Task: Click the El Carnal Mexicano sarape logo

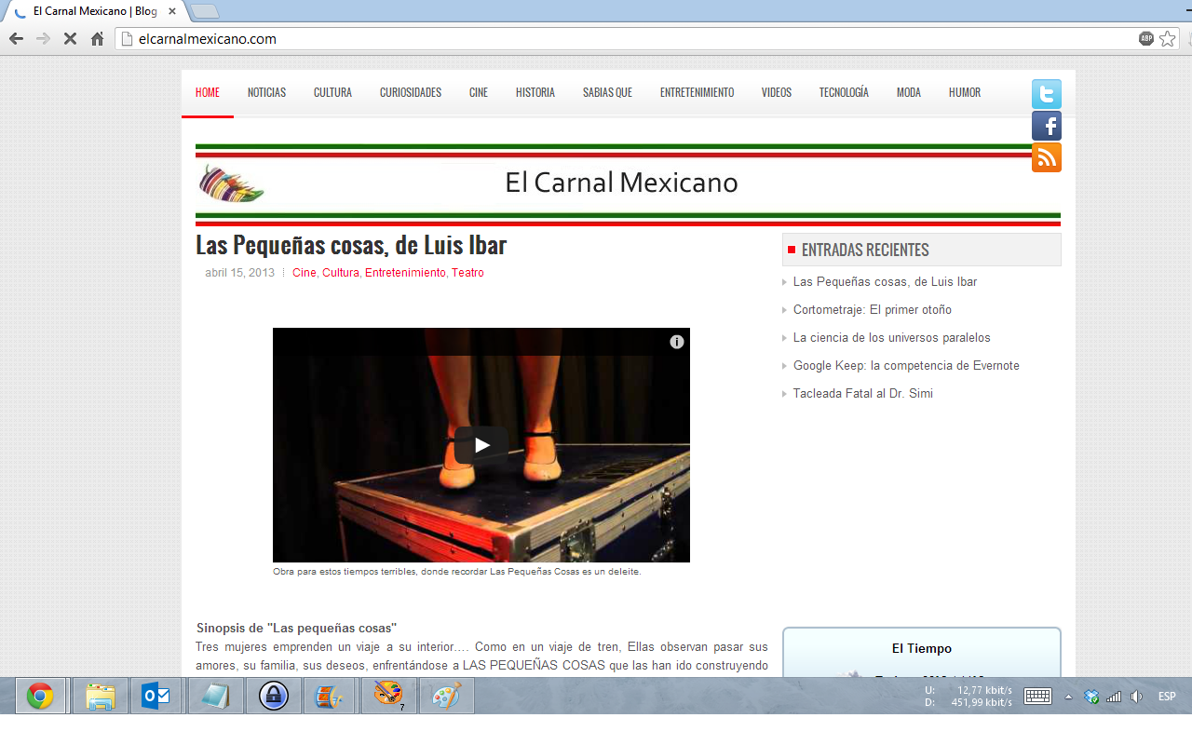Action: 230,183
